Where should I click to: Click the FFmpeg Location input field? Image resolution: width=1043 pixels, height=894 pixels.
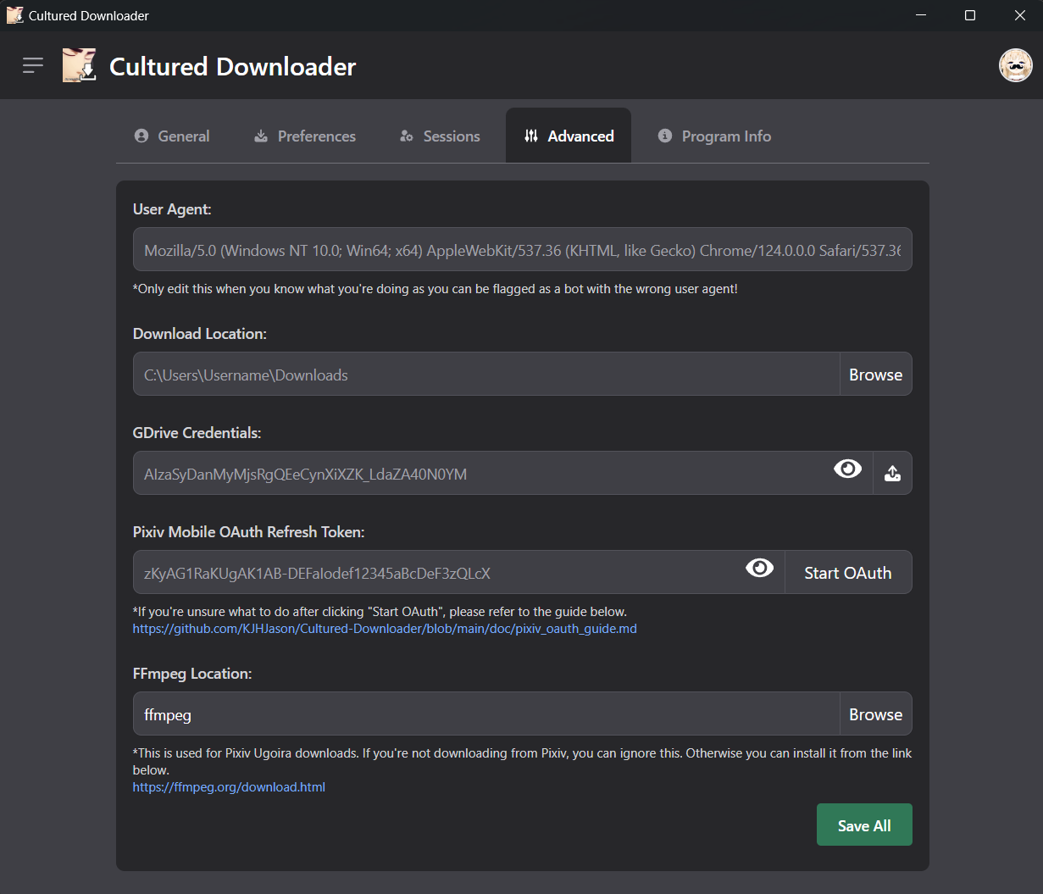tap(486, 714)
